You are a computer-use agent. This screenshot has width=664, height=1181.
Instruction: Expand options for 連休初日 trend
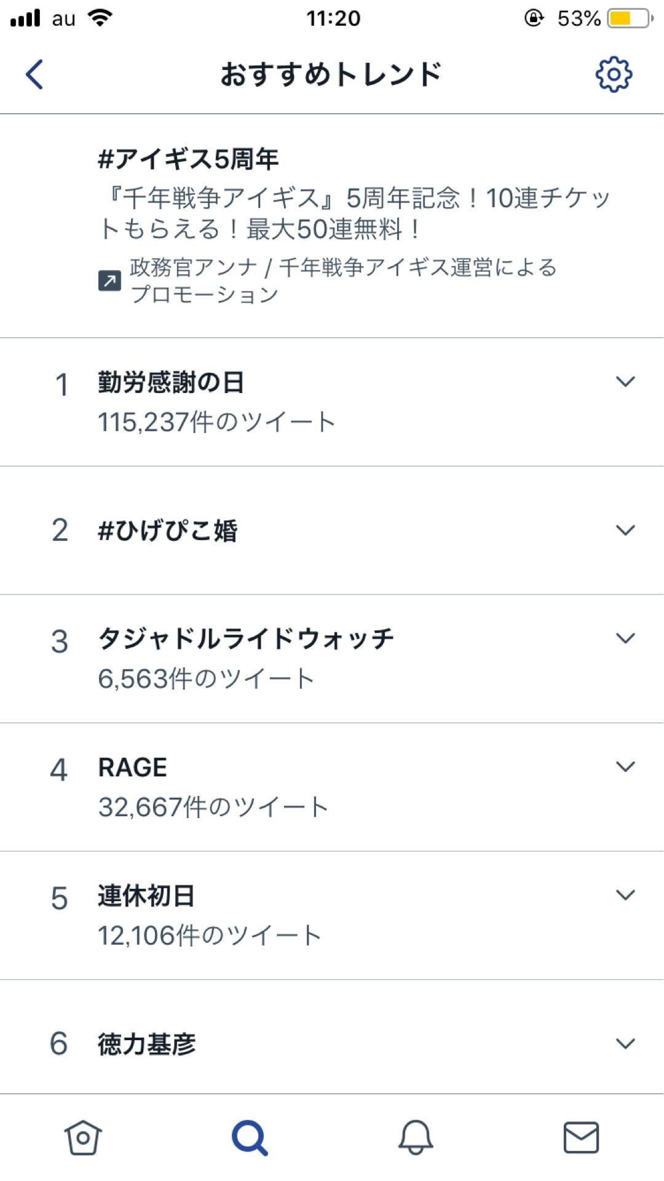point(625,895)
